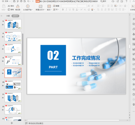The height and width of the screenshot is (125, 135).
Task: Open the history clock icon in right sidebar
Action: pyautogui.click(x=134, y=89)
